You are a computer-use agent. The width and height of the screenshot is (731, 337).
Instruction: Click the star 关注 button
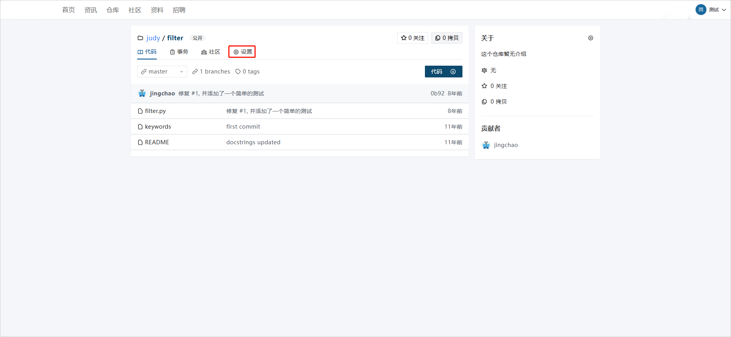412,38
